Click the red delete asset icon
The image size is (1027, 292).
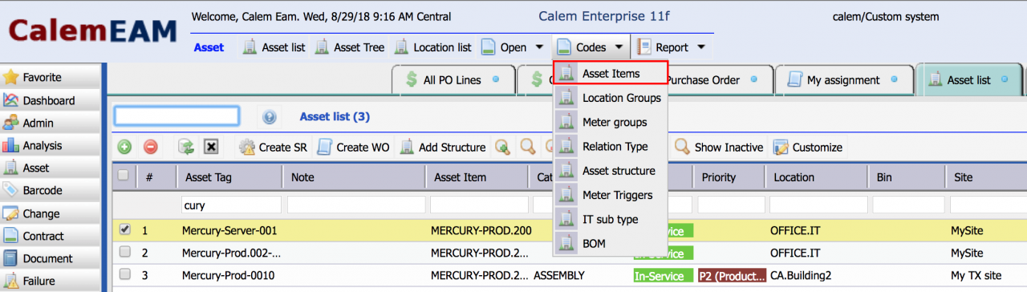click(150, 147)
